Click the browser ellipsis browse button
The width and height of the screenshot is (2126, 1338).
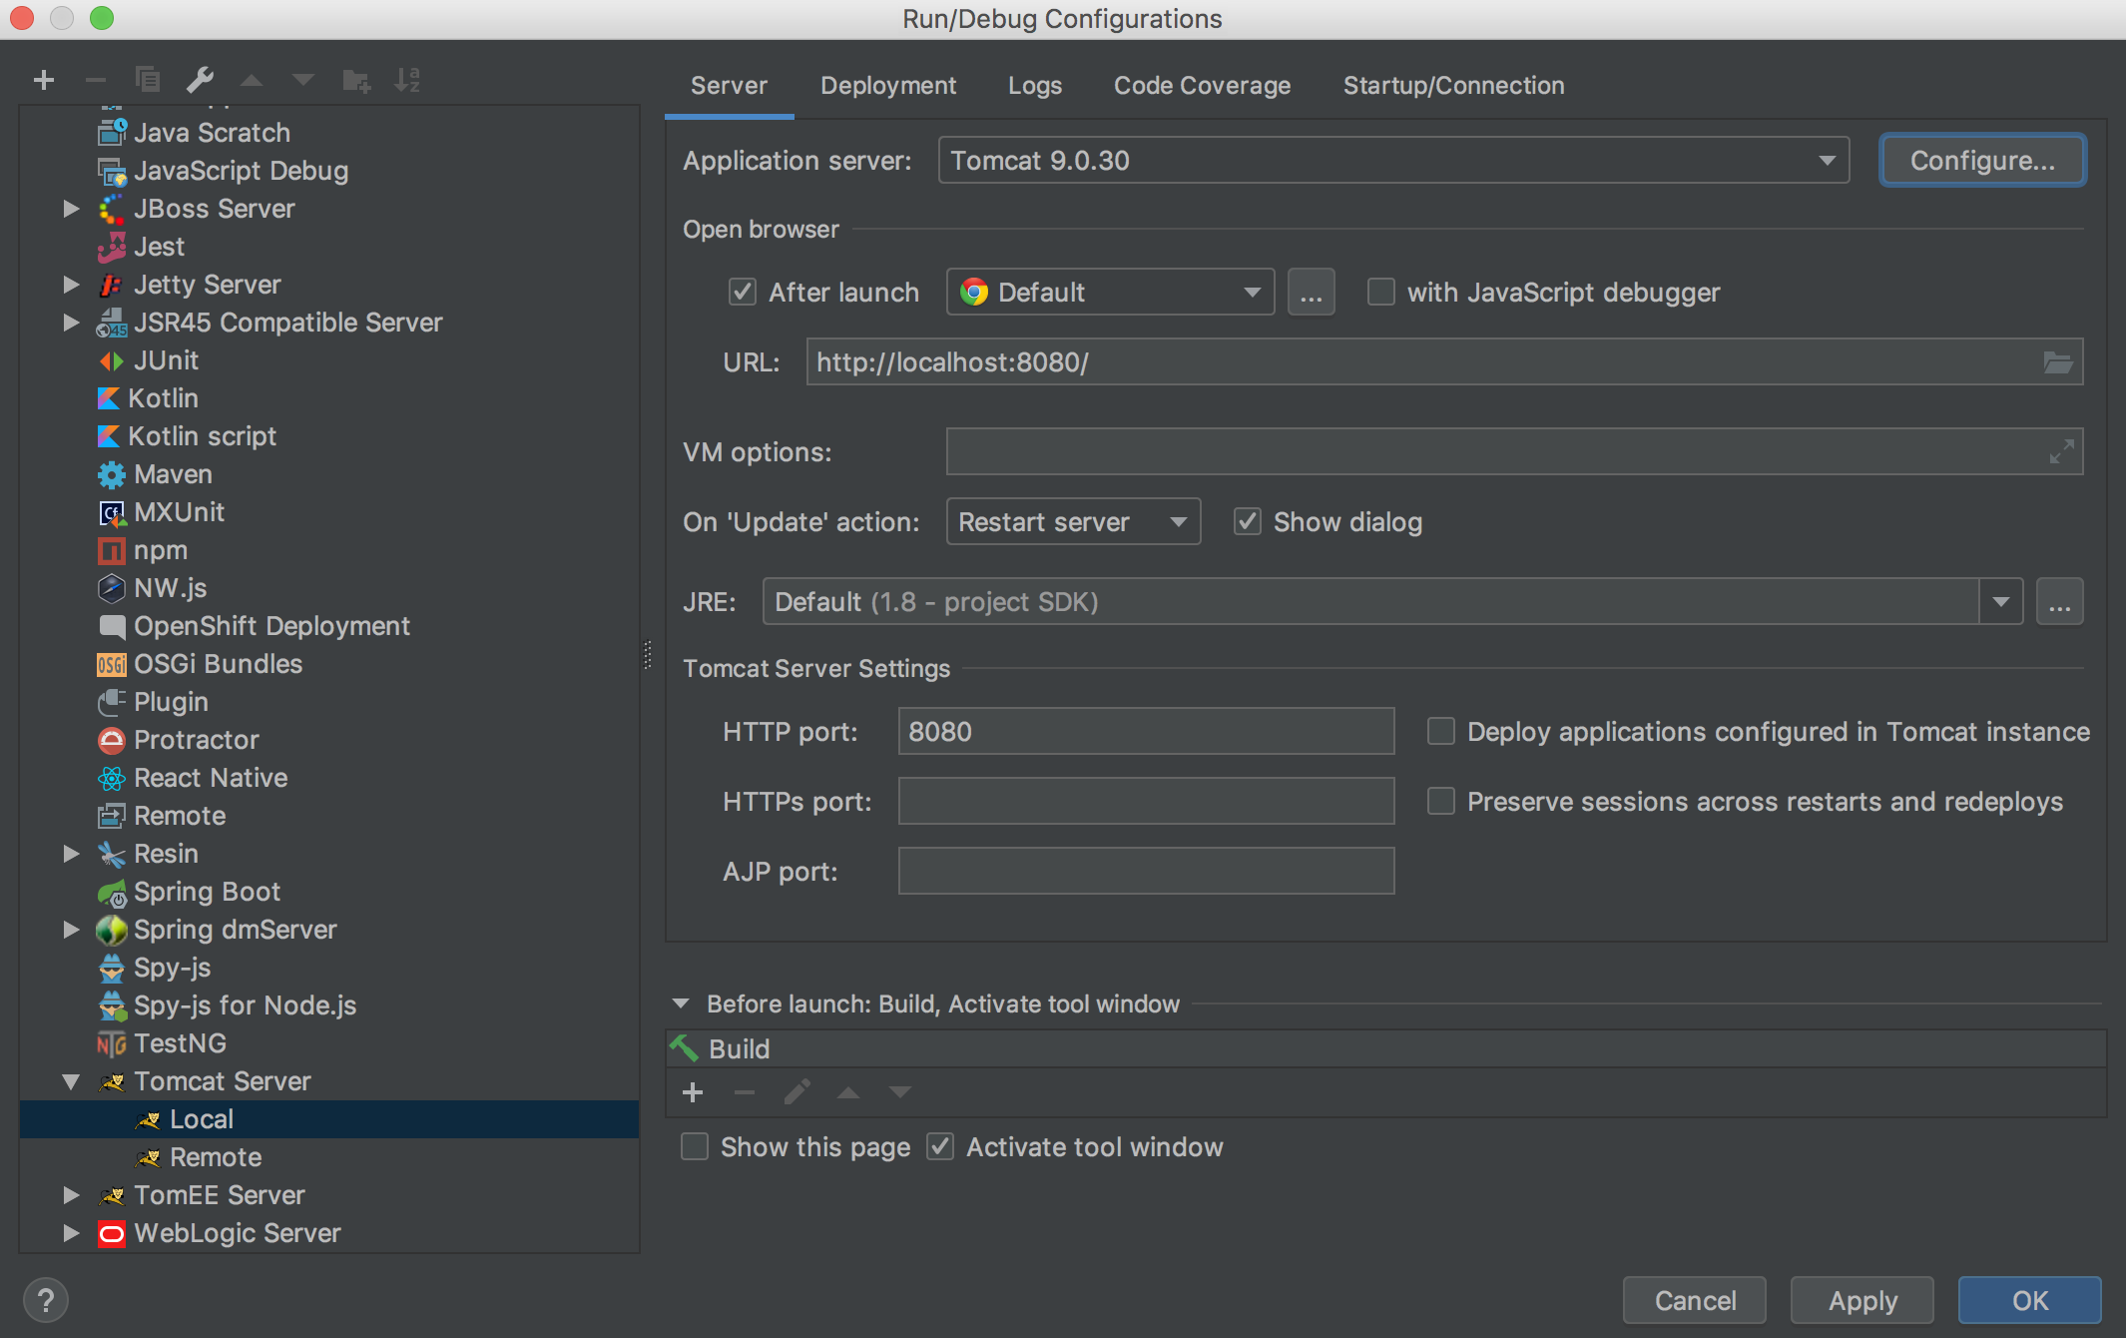1311,293
